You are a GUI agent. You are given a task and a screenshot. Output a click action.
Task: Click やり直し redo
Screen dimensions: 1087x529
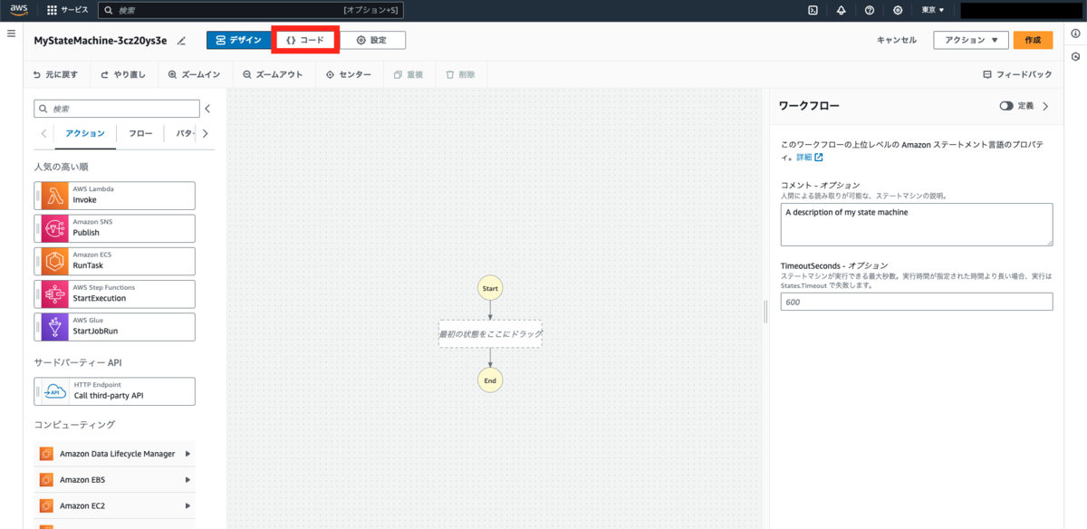coord(123,74)
